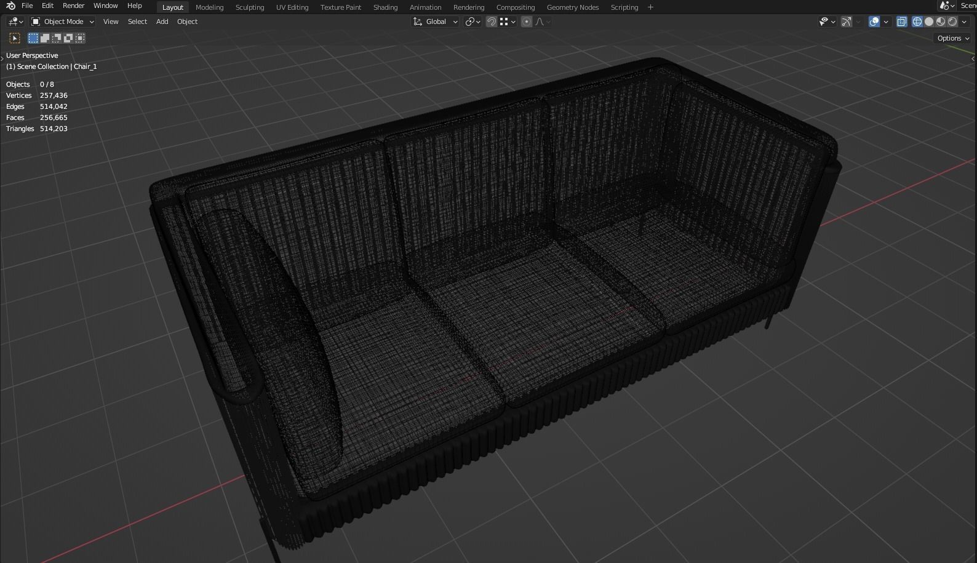Switch to the Scripting workspace tab
977x563 pixels.
point(624,7)
